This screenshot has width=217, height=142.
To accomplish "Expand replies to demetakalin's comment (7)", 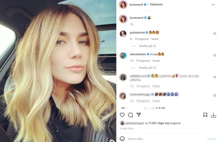I will (147, 68).
